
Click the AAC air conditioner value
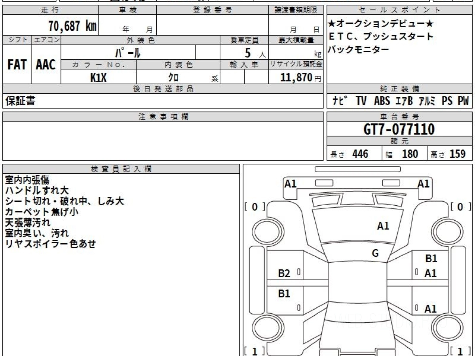(x=46, y=64)
